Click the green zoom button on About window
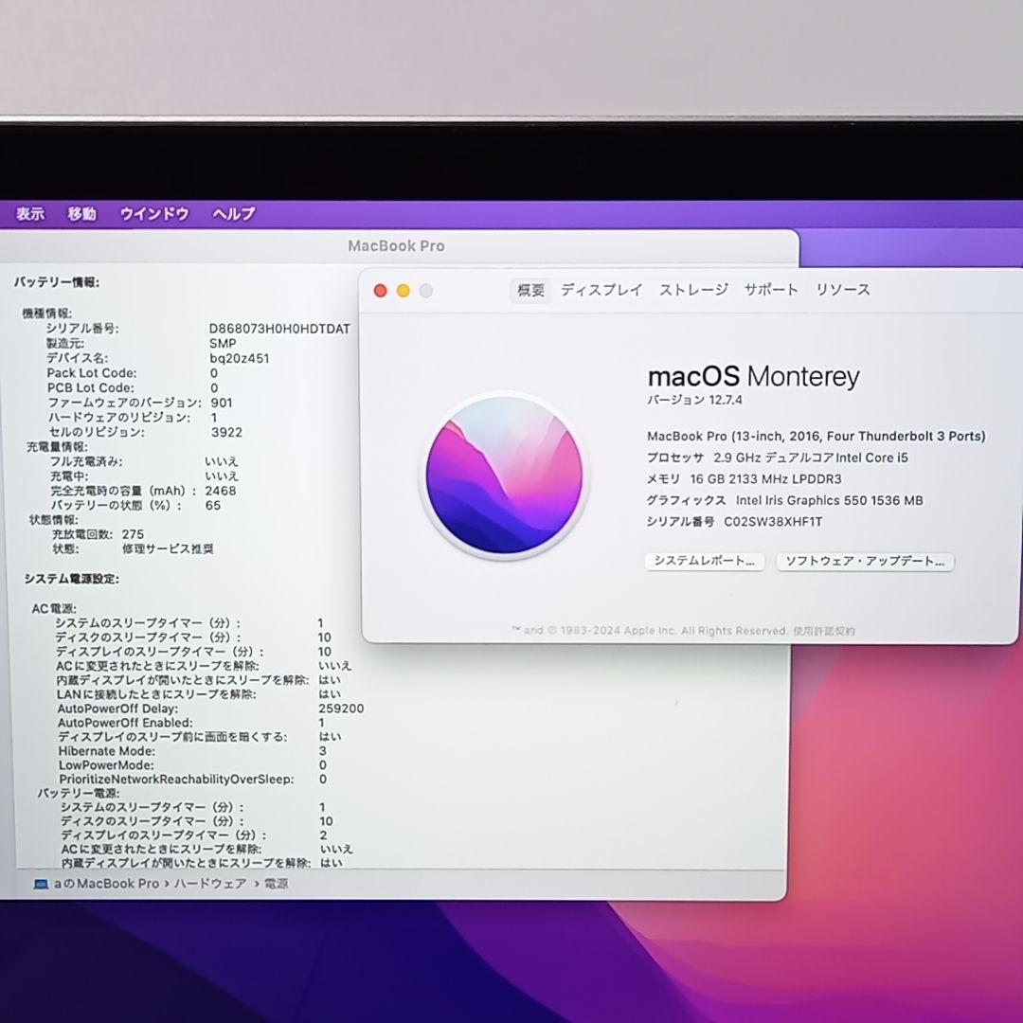The height and width of the screenshot is (1023, 1023). coord(426,291)
